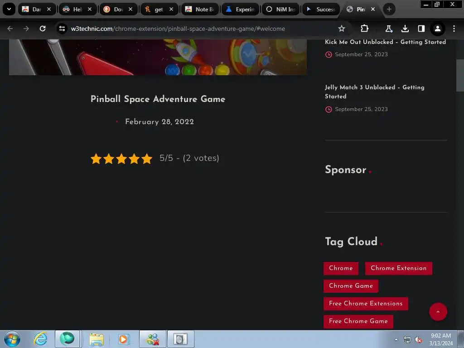Click the page vertical scrollbar thumb
The width and height of the screenshot is (464, 348).
click(x=460, y=76)
